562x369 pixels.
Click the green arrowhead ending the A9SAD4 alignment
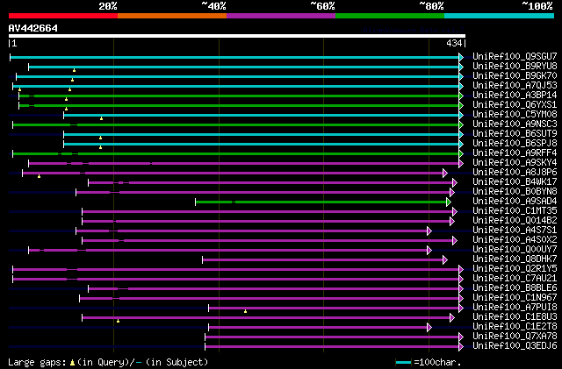click(x=449, y=202)
